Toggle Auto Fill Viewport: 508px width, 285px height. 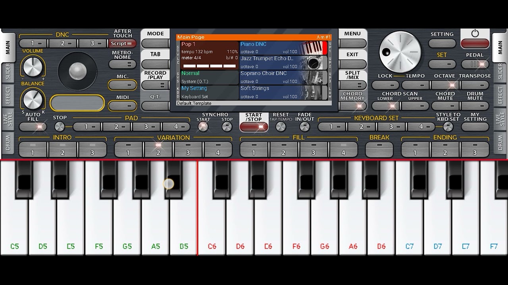point(33,127)
